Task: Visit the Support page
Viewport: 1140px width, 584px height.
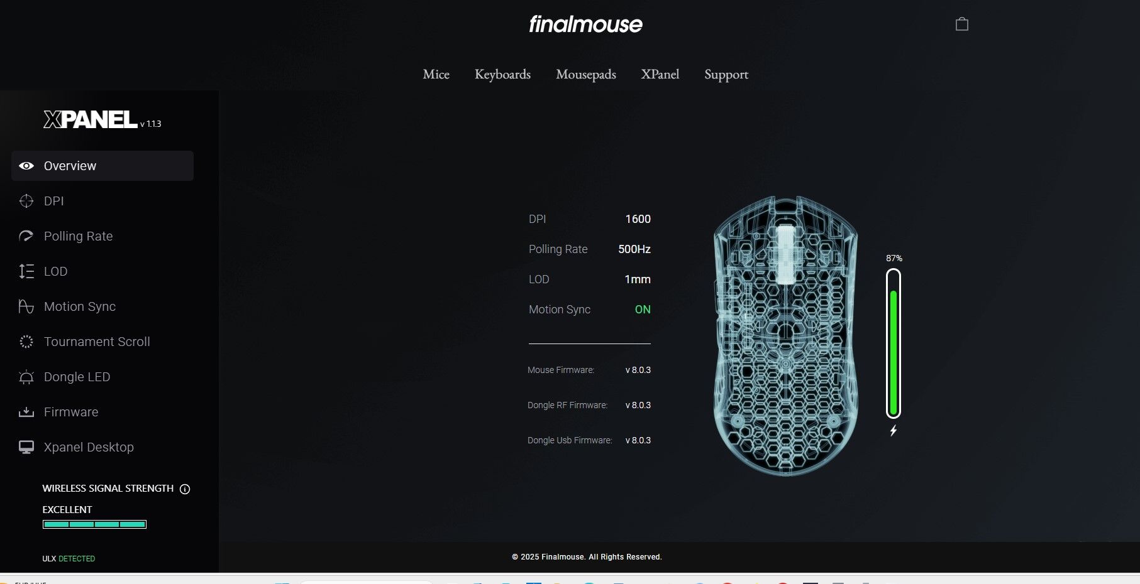Action: 726,74
